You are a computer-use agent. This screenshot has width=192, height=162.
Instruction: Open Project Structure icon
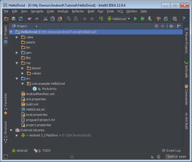pyautogui.click(x=166, y=19)
